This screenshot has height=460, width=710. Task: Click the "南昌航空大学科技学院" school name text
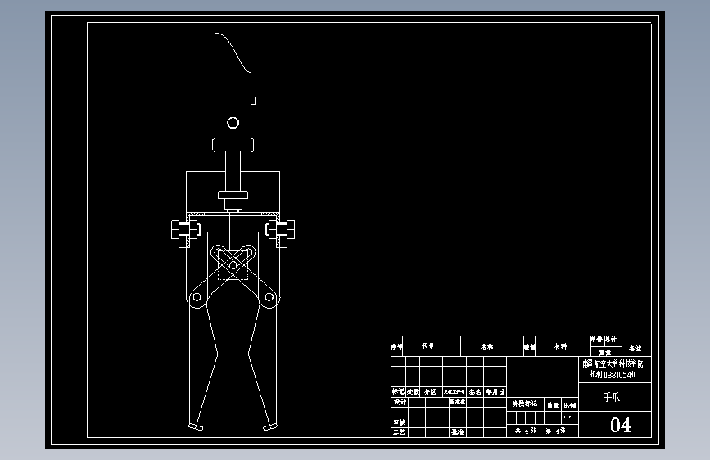[613, 363]
